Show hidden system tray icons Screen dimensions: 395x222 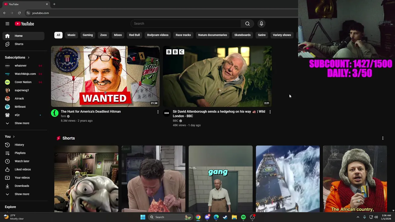[358, 217]
